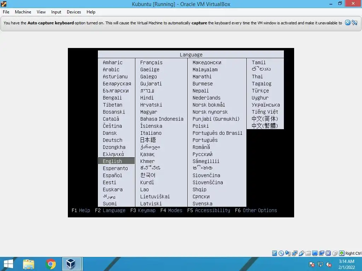Select Hindi language
Viewport: 362px width, 271px height.
coord(147,98)
